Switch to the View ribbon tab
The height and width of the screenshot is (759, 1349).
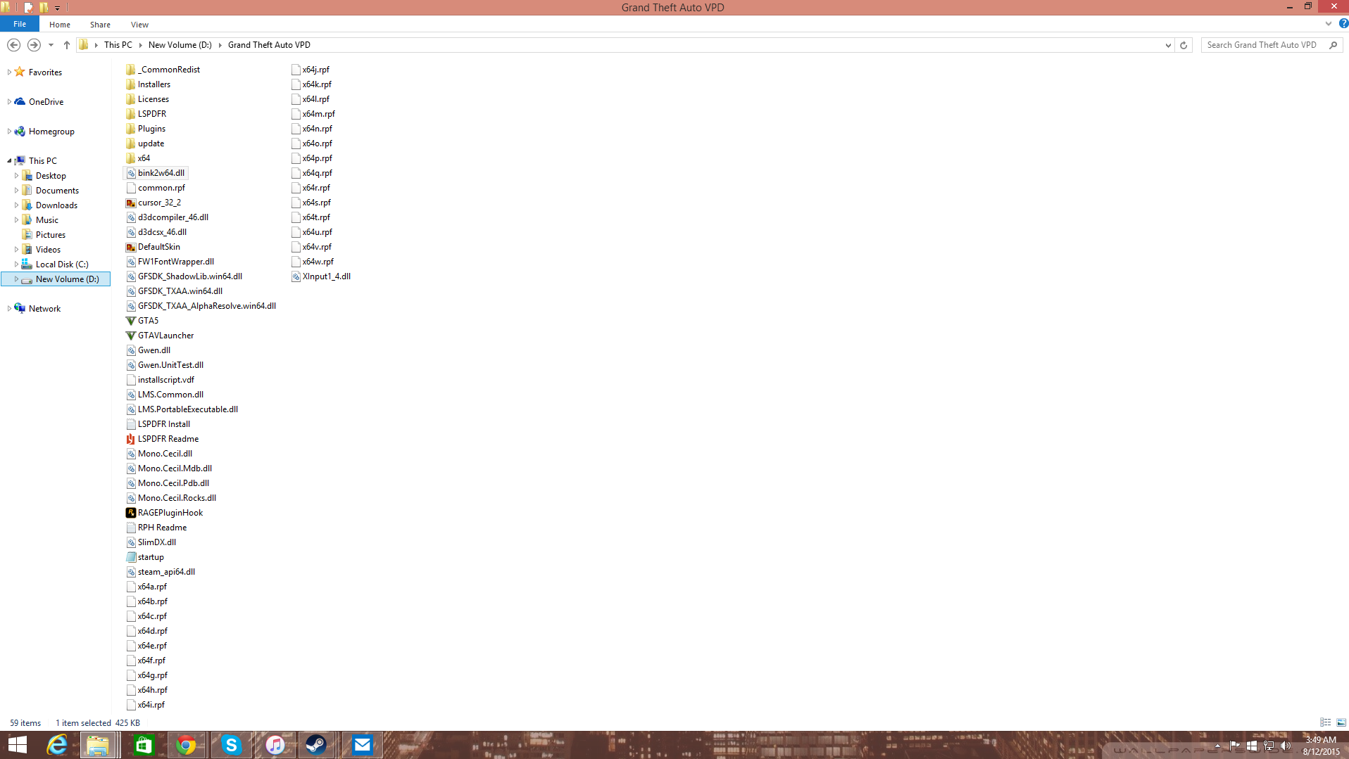click(x=139, y=25)
